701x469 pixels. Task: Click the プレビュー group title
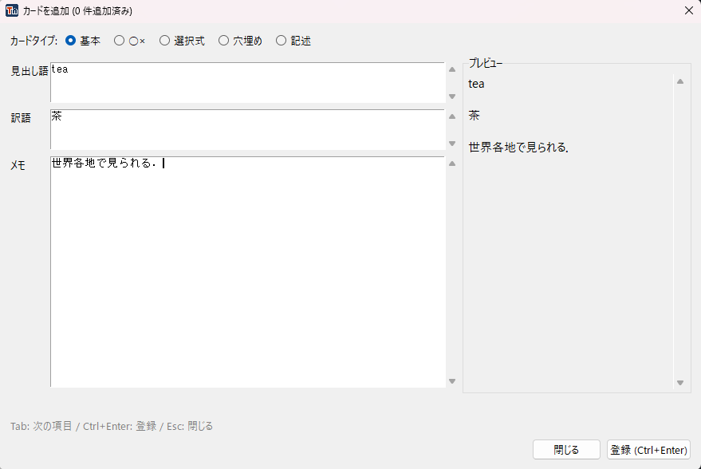tap(486, 64)
